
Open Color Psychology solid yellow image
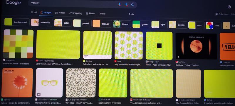[58, 44]
